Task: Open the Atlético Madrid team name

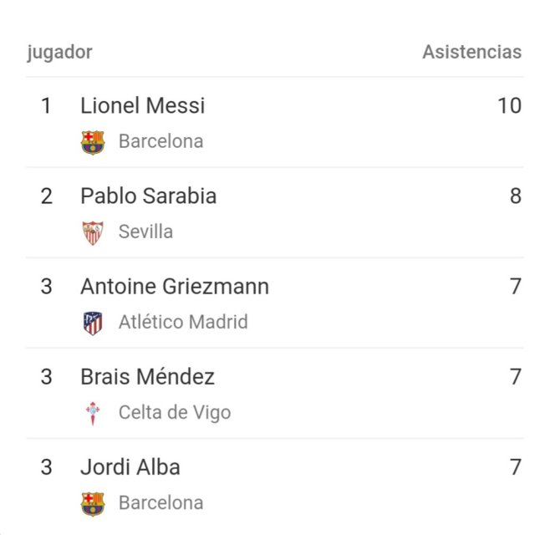Action: click(x=183, y=322)
